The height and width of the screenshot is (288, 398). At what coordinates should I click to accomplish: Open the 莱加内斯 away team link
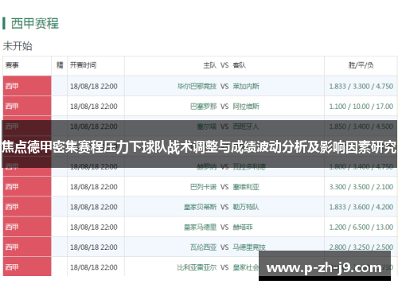pos(246,86)
